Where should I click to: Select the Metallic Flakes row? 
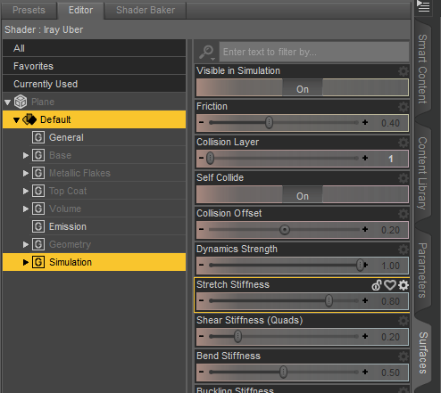pyautogui.click(x=94, y=173)
